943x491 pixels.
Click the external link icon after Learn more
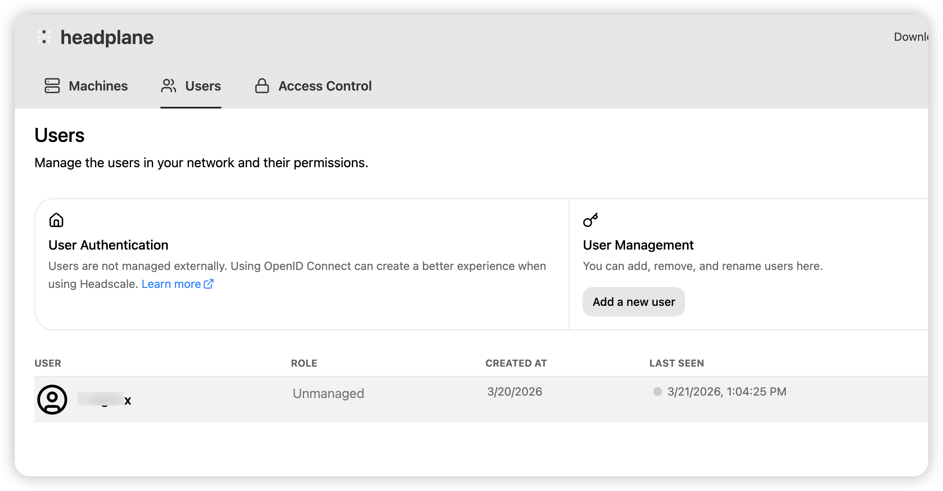pyautogui.click(x=209, y=284)
